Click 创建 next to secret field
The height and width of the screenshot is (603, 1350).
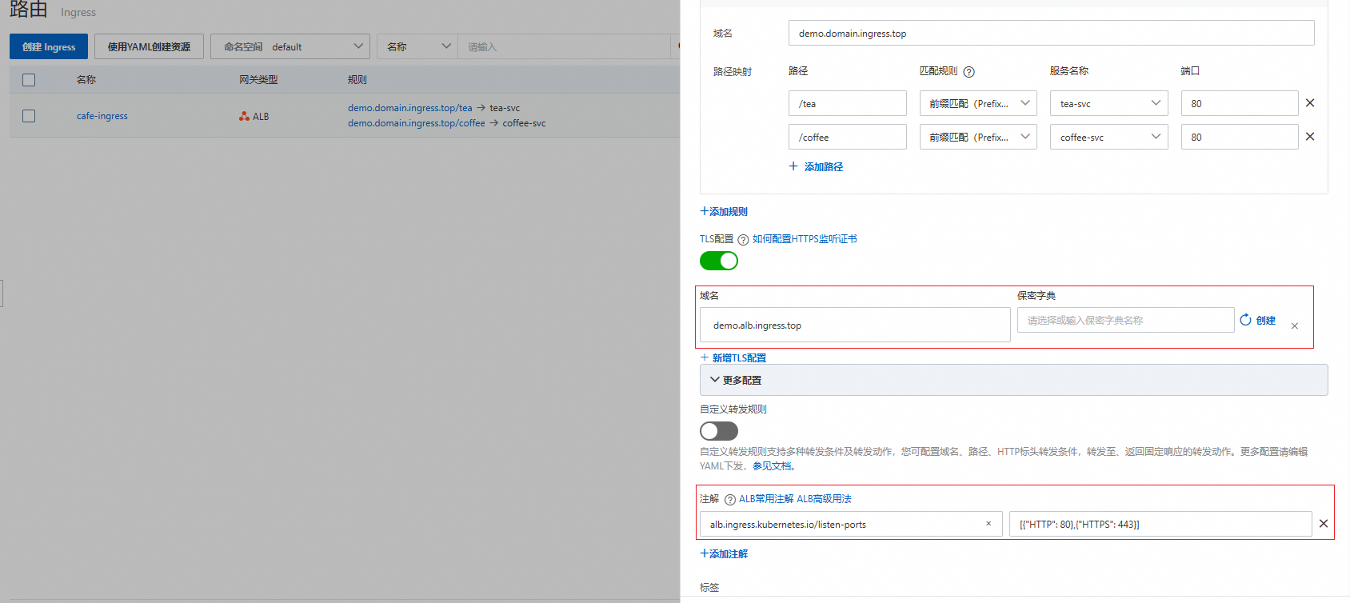[1266, 320]
